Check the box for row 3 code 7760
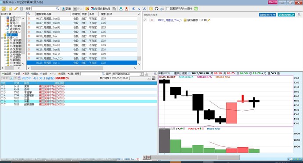 point(2,92)
